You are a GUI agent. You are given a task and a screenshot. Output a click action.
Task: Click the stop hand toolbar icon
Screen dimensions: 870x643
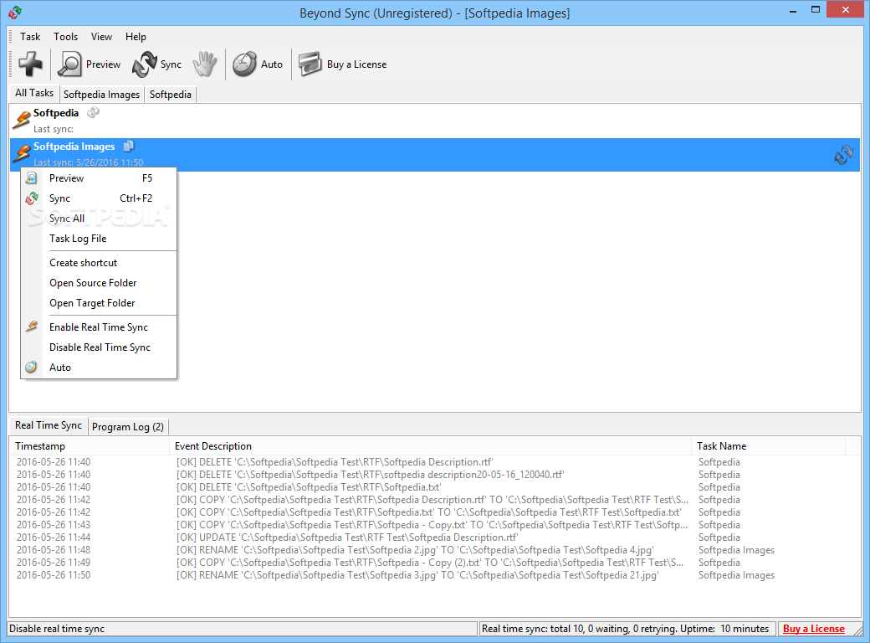tap(205, 64)
